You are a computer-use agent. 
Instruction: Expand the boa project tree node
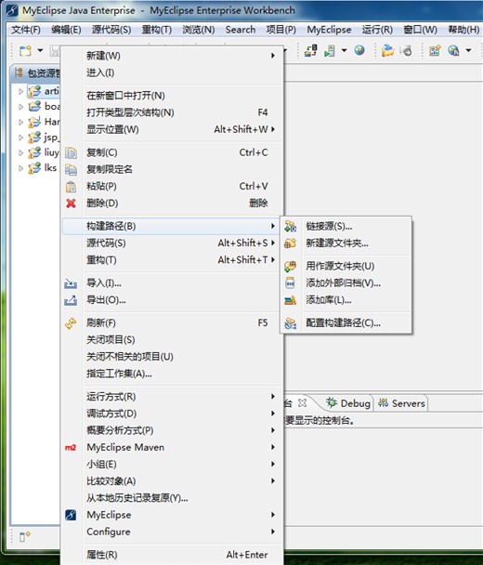[20, 107]
